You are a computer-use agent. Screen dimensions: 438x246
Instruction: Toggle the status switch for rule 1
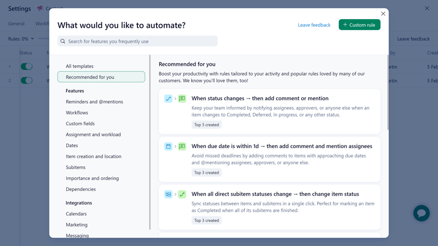click(26, 67)
